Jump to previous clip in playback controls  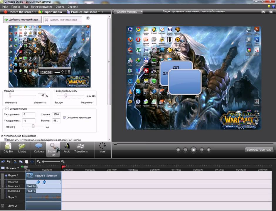178,150
